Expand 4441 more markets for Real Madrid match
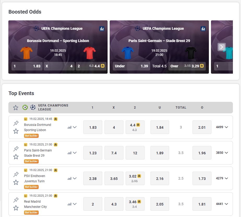The width and height of the screenshot is (241, 217). pyautogui.click(x=222, y=204)
